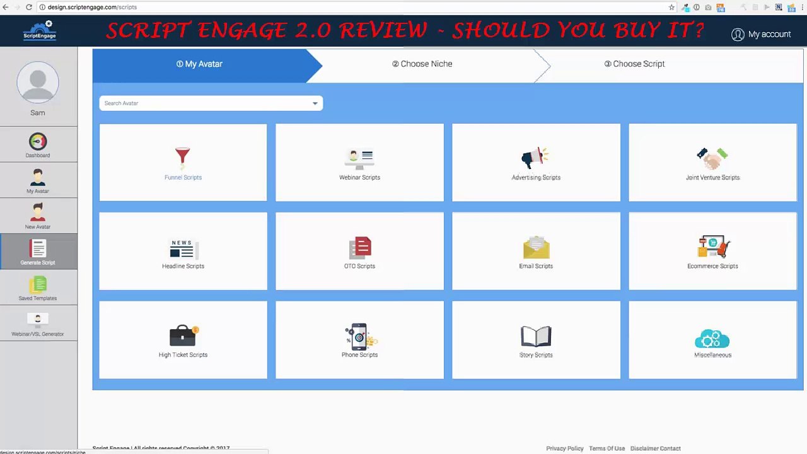807x454 pixels.
Task: Open the Contact footer link
Action: (x=670, y=448)
